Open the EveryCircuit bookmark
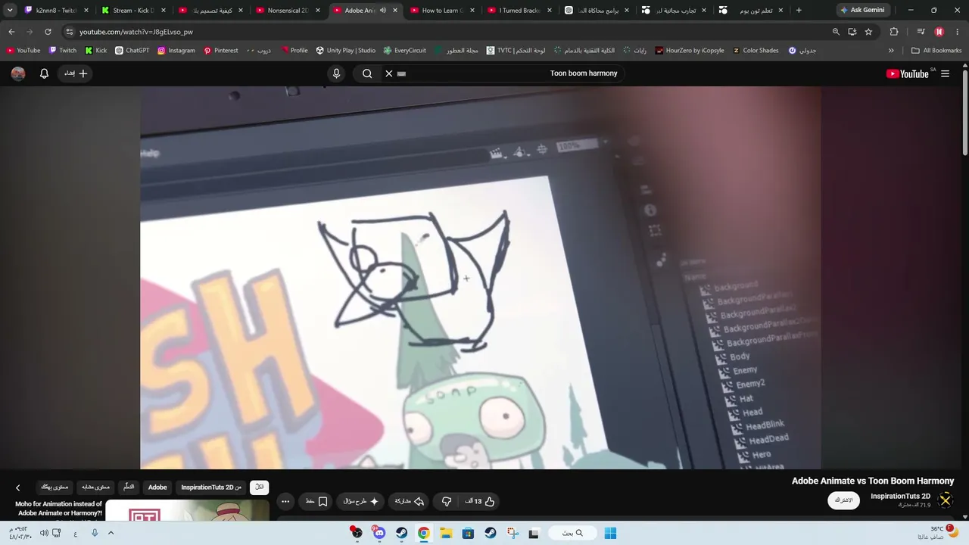The width and height of the screenshot is (969, 545). pyautogui.click(x=405, y=51)
